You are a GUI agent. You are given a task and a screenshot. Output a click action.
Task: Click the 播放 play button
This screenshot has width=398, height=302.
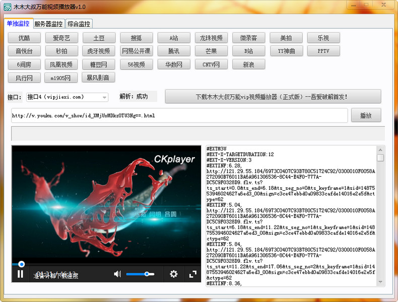click(x=366, y=116)
